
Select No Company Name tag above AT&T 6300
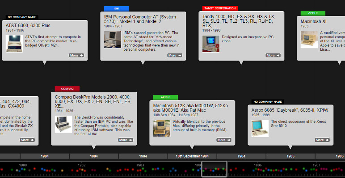click(22, 17)
